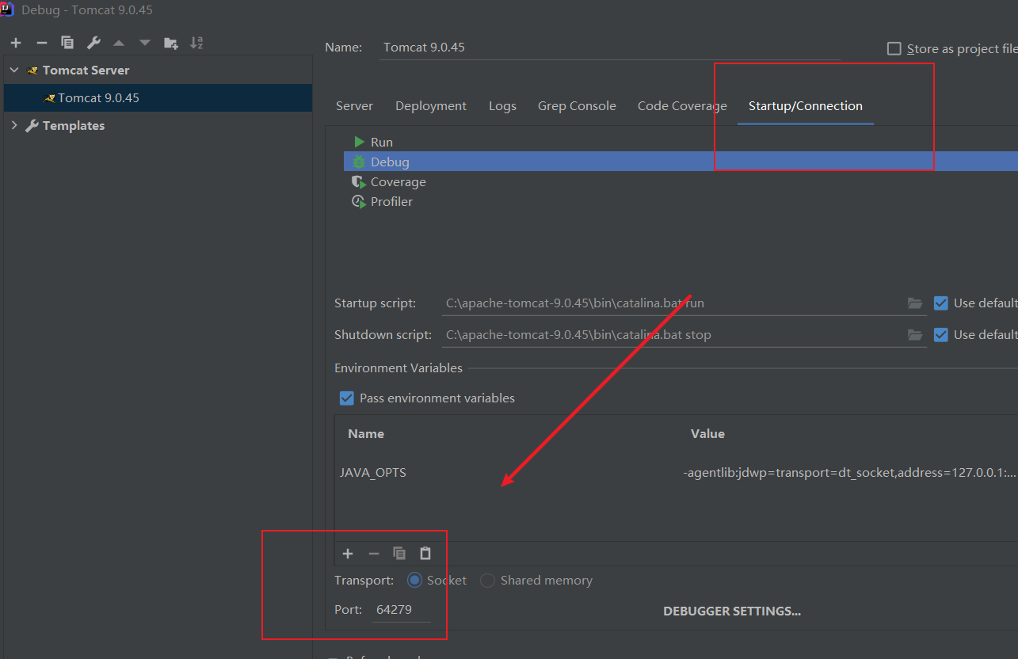1018x659 pixels.
Task: Toggle Use default for Shutdown script
Action: point(941,335)
